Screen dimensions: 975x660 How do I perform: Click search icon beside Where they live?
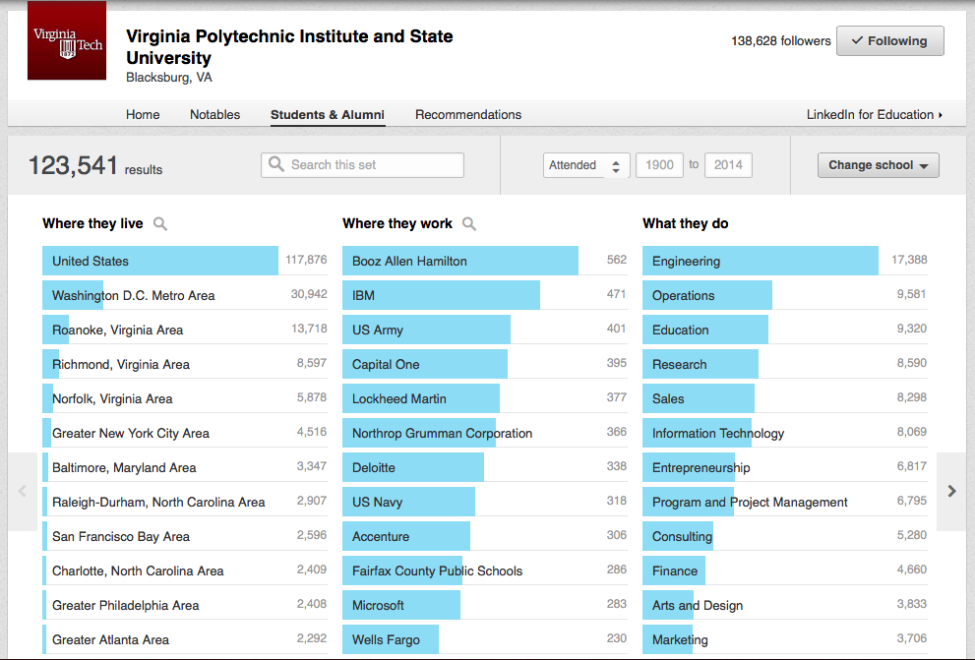coord(160,223)
